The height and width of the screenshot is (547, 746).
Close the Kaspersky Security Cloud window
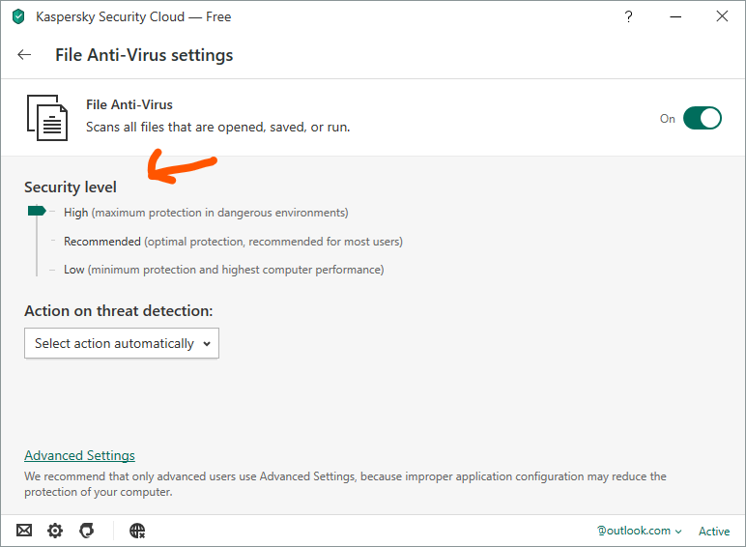coord(722,16)
